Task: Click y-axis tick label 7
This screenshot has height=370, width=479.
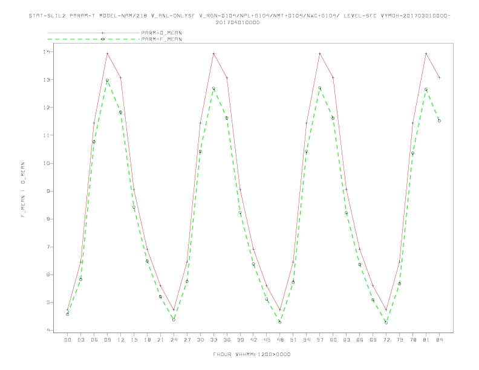Action: [x=48, y=247]
